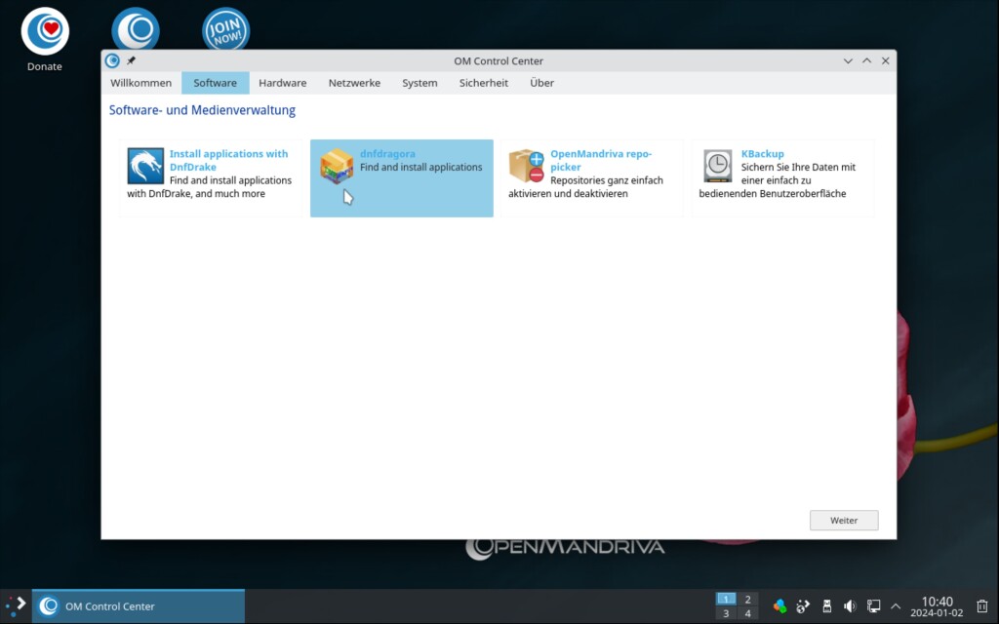This screenshot has width=999, height=624.
Task: Open the 'OpenMandriva repo-picker' link
Action: point(601,160)
